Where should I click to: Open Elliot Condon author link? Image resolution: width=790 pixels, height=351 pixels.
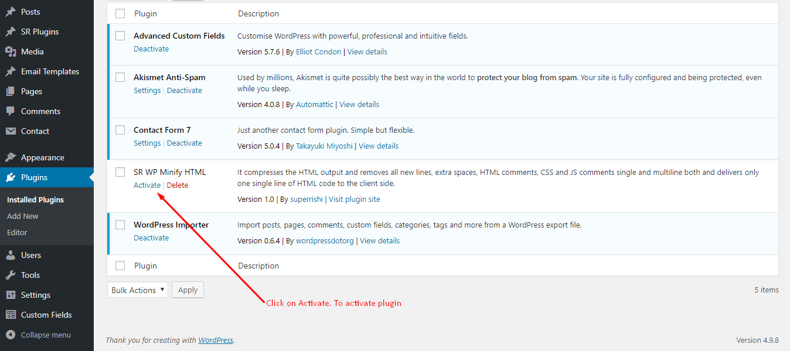coord(318,51)
